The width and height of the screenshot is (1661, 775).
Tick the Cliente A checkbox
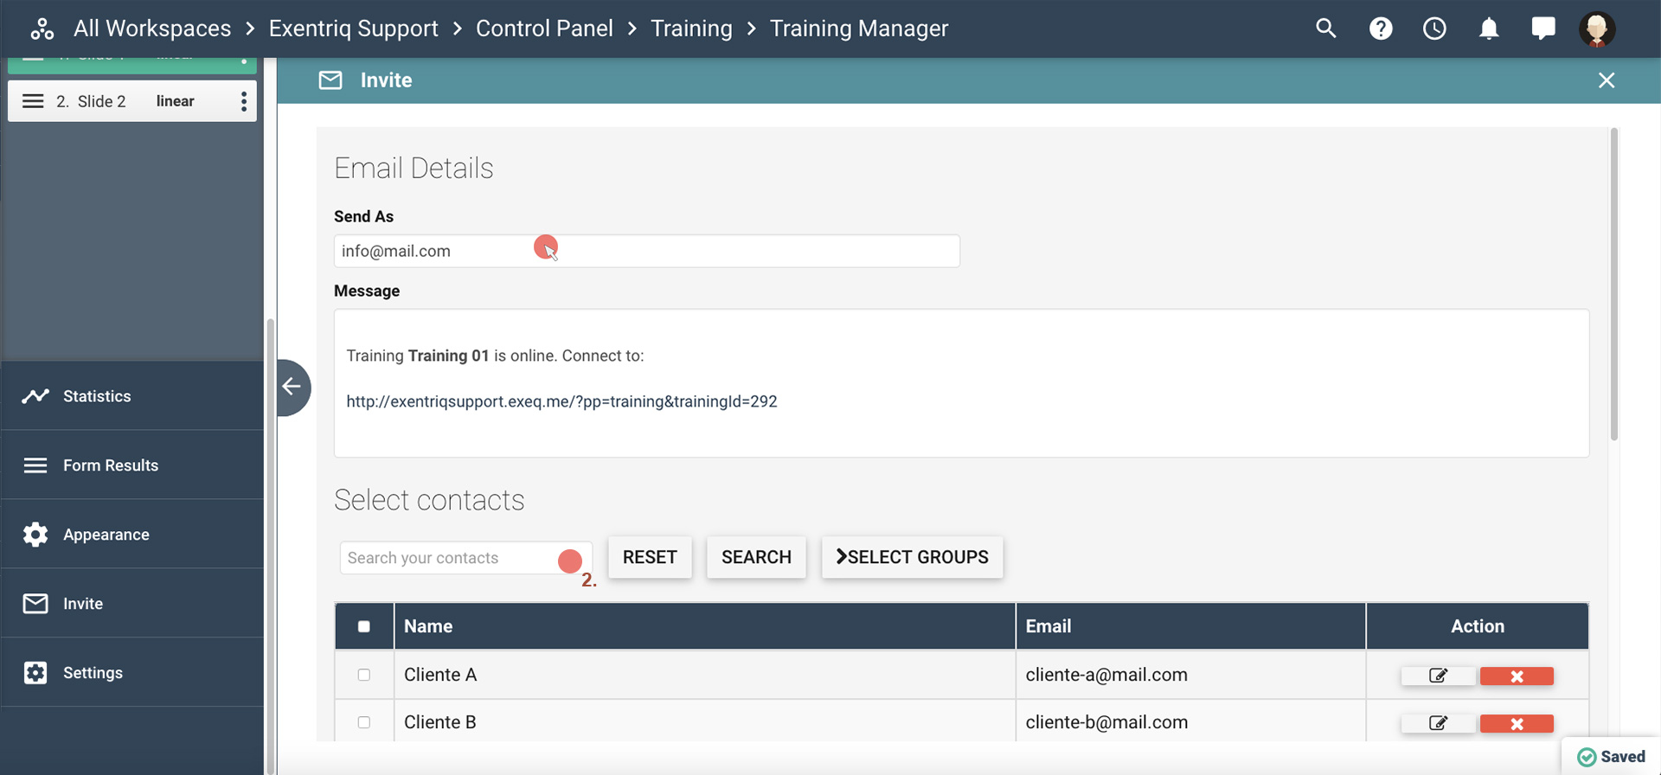364,675
